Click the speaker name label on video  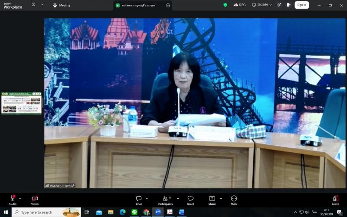[60, 186]
